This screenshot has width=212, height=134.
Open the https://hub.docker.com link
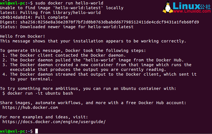[x=30, y=107]
